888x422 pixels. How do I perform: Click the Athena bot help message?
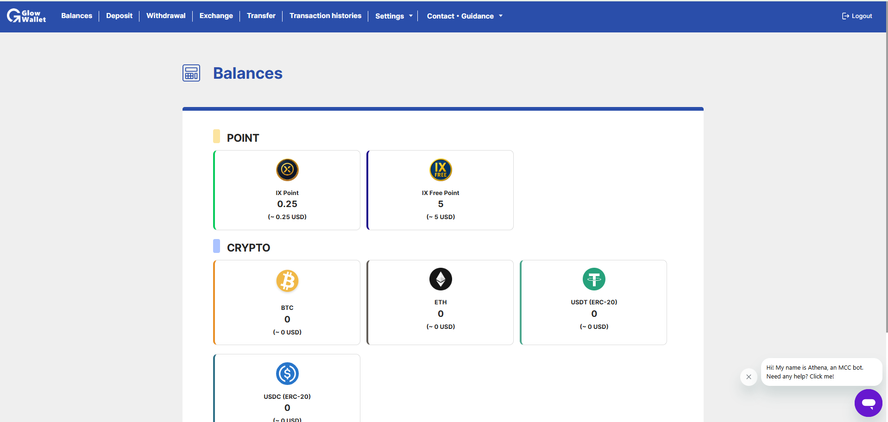point(821,372)
